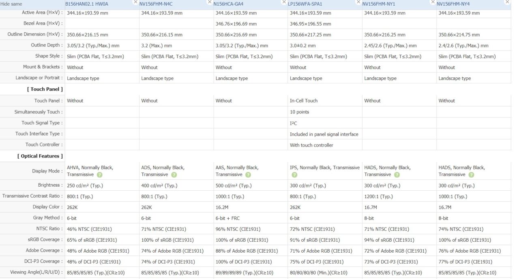This screenshot has width=519, height=279.
Task: Click the [ Touch Panel ] section header
Action: click(x=45, y=89)
